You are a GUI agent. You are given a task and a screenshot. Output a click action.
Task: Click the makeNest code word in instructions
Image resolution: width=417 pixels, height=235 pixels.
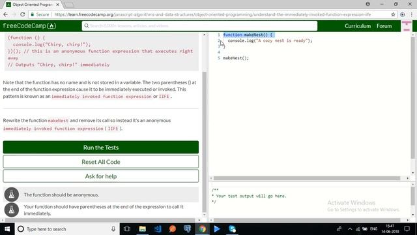pos(58,121)
